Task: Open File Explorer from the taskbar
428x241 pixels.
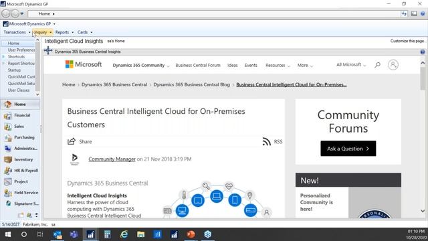Action: [141, 234]
